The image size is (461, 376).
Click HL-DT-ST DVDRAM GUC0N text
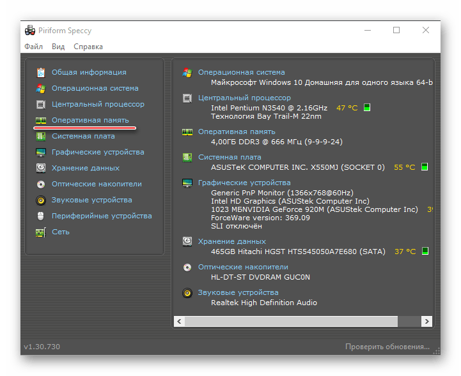point(260,278)
